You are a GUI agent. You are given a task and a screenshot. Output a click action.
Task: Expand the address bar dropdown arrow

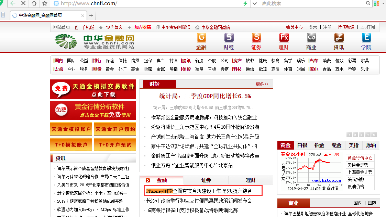click(255, 3)
